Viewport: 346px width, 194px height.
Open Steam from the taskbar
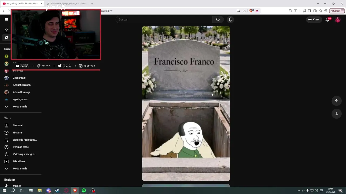[57, 190]
